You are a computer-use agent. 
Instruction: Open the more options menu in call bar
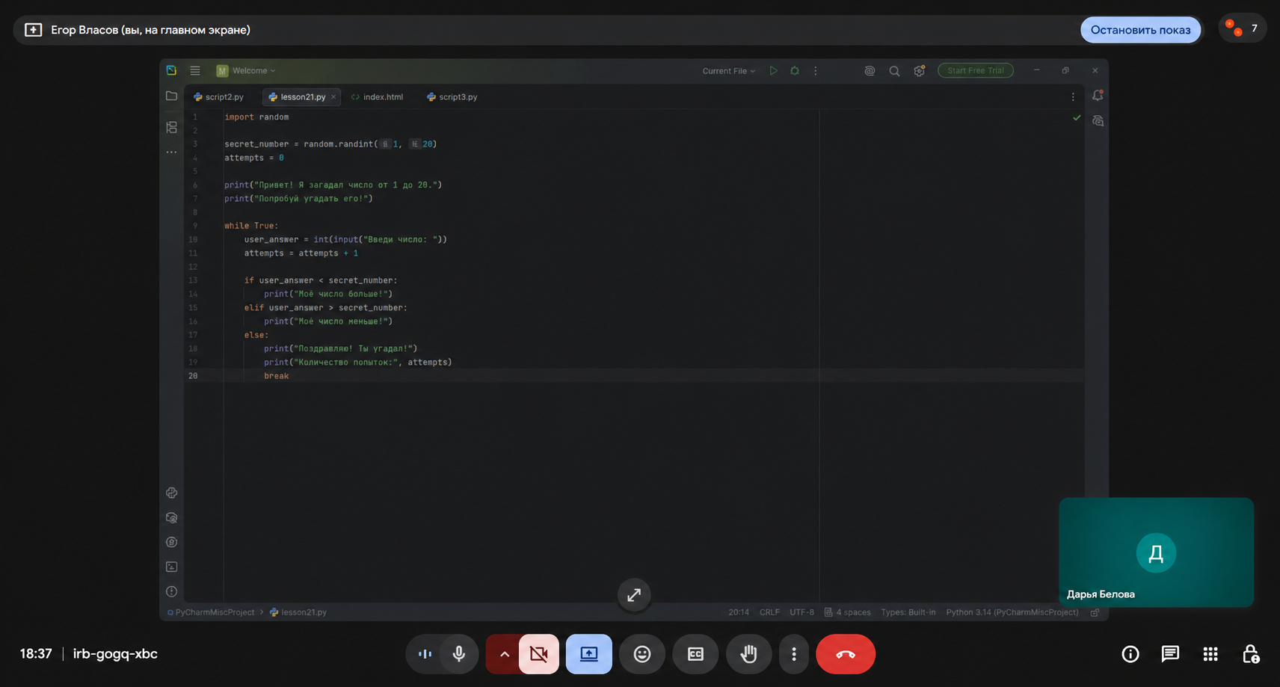click(794, 654)
